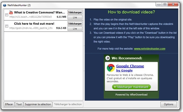Click the 6.11 MB size value
Screen dimensions: 183x112
pyautogui.click(x=61, y=17)
